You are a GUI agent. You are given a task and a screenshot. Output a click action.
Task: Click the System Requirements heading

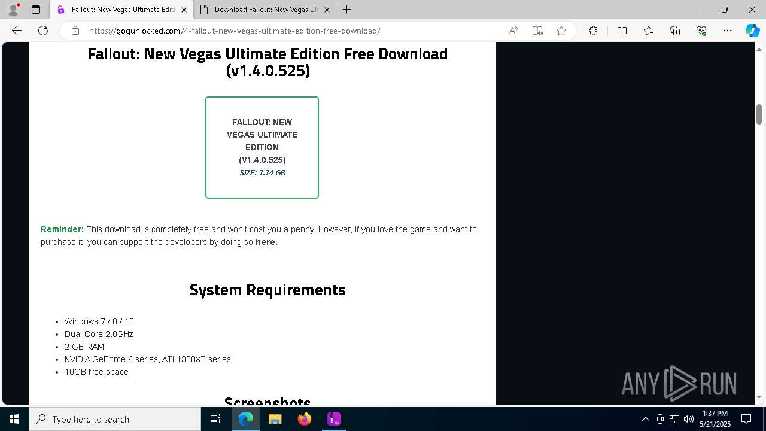point(268,290)
